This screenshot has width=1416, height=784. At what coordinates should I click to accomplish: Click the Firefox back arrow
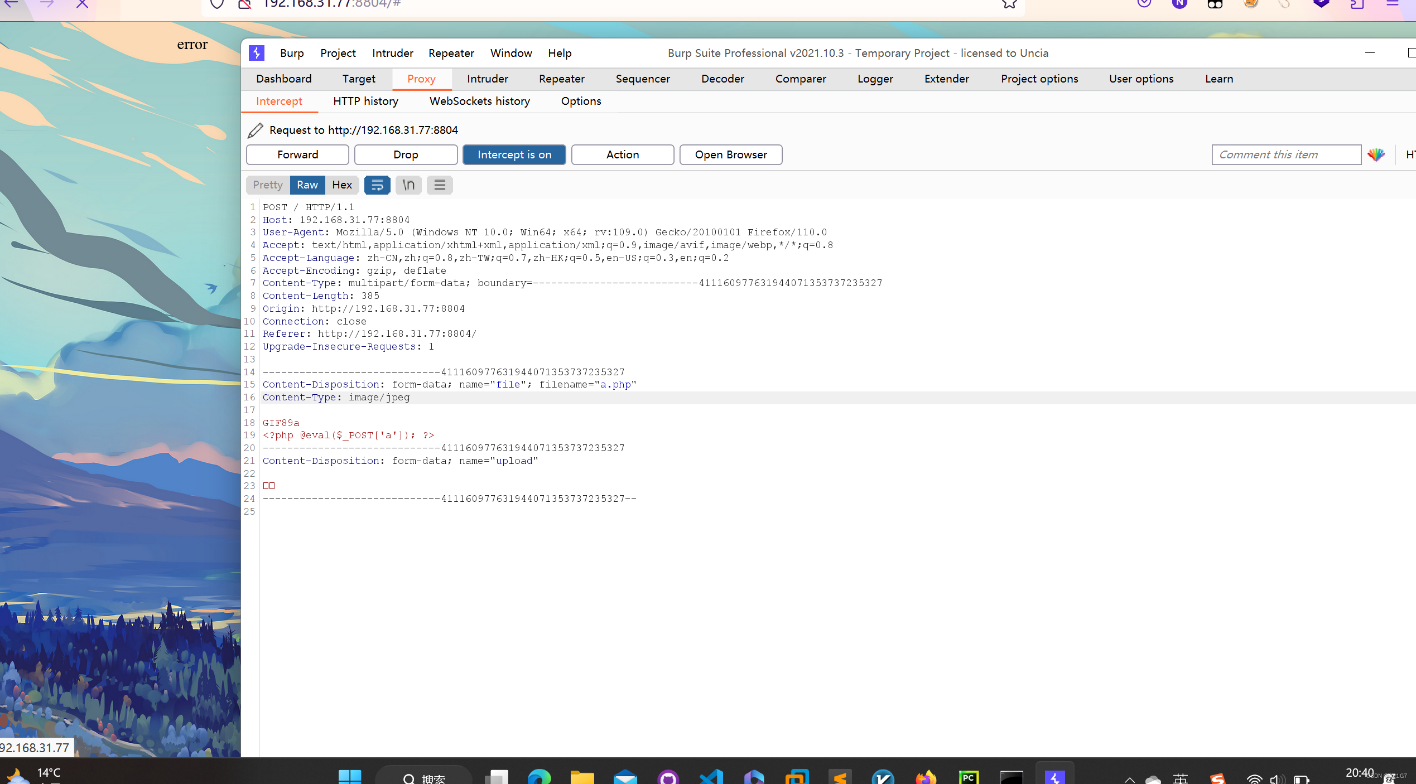coord(11,3)
